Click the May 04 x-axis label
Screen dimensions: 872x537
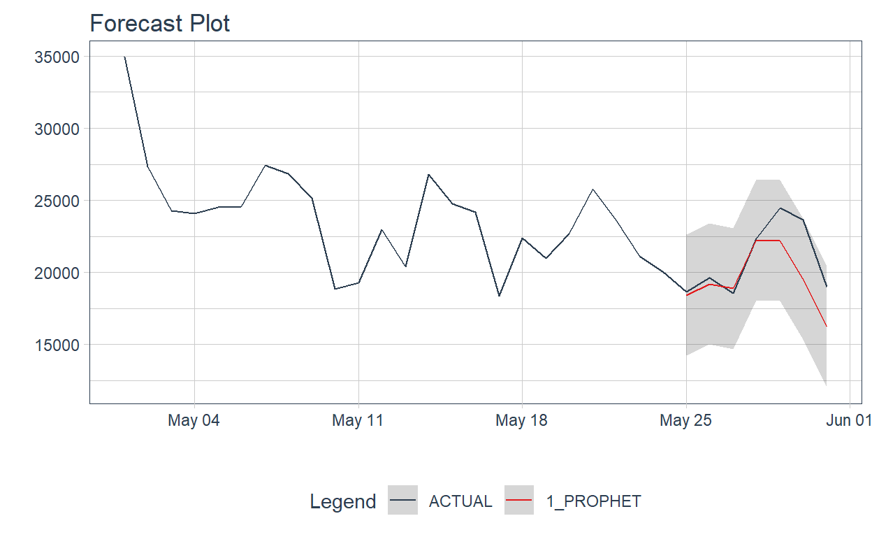click(x=194, y=420)
